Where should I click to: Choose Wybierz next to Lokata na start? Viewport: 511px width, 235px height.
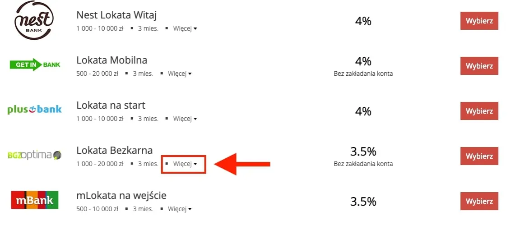click(x=479, y=111)
